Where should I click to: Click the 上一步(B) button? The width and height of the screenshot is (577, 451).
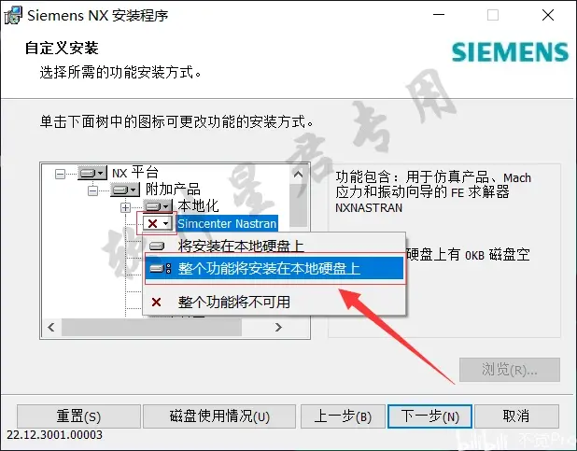343,416
